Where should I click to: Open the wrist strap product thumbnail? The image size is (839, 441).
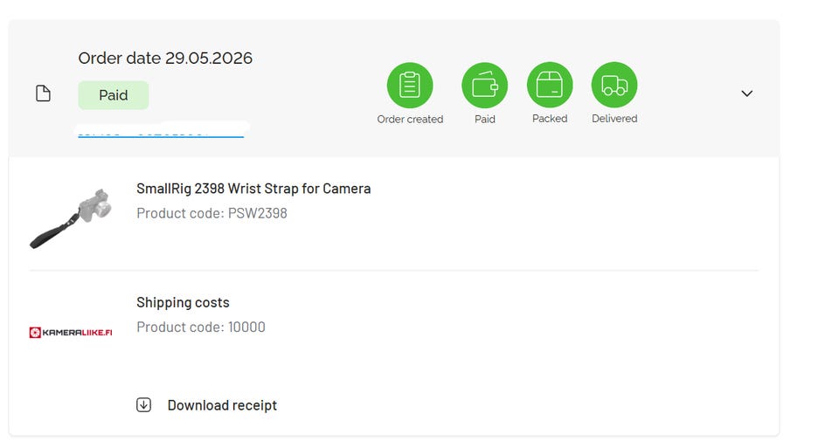(x=71, y=218)
